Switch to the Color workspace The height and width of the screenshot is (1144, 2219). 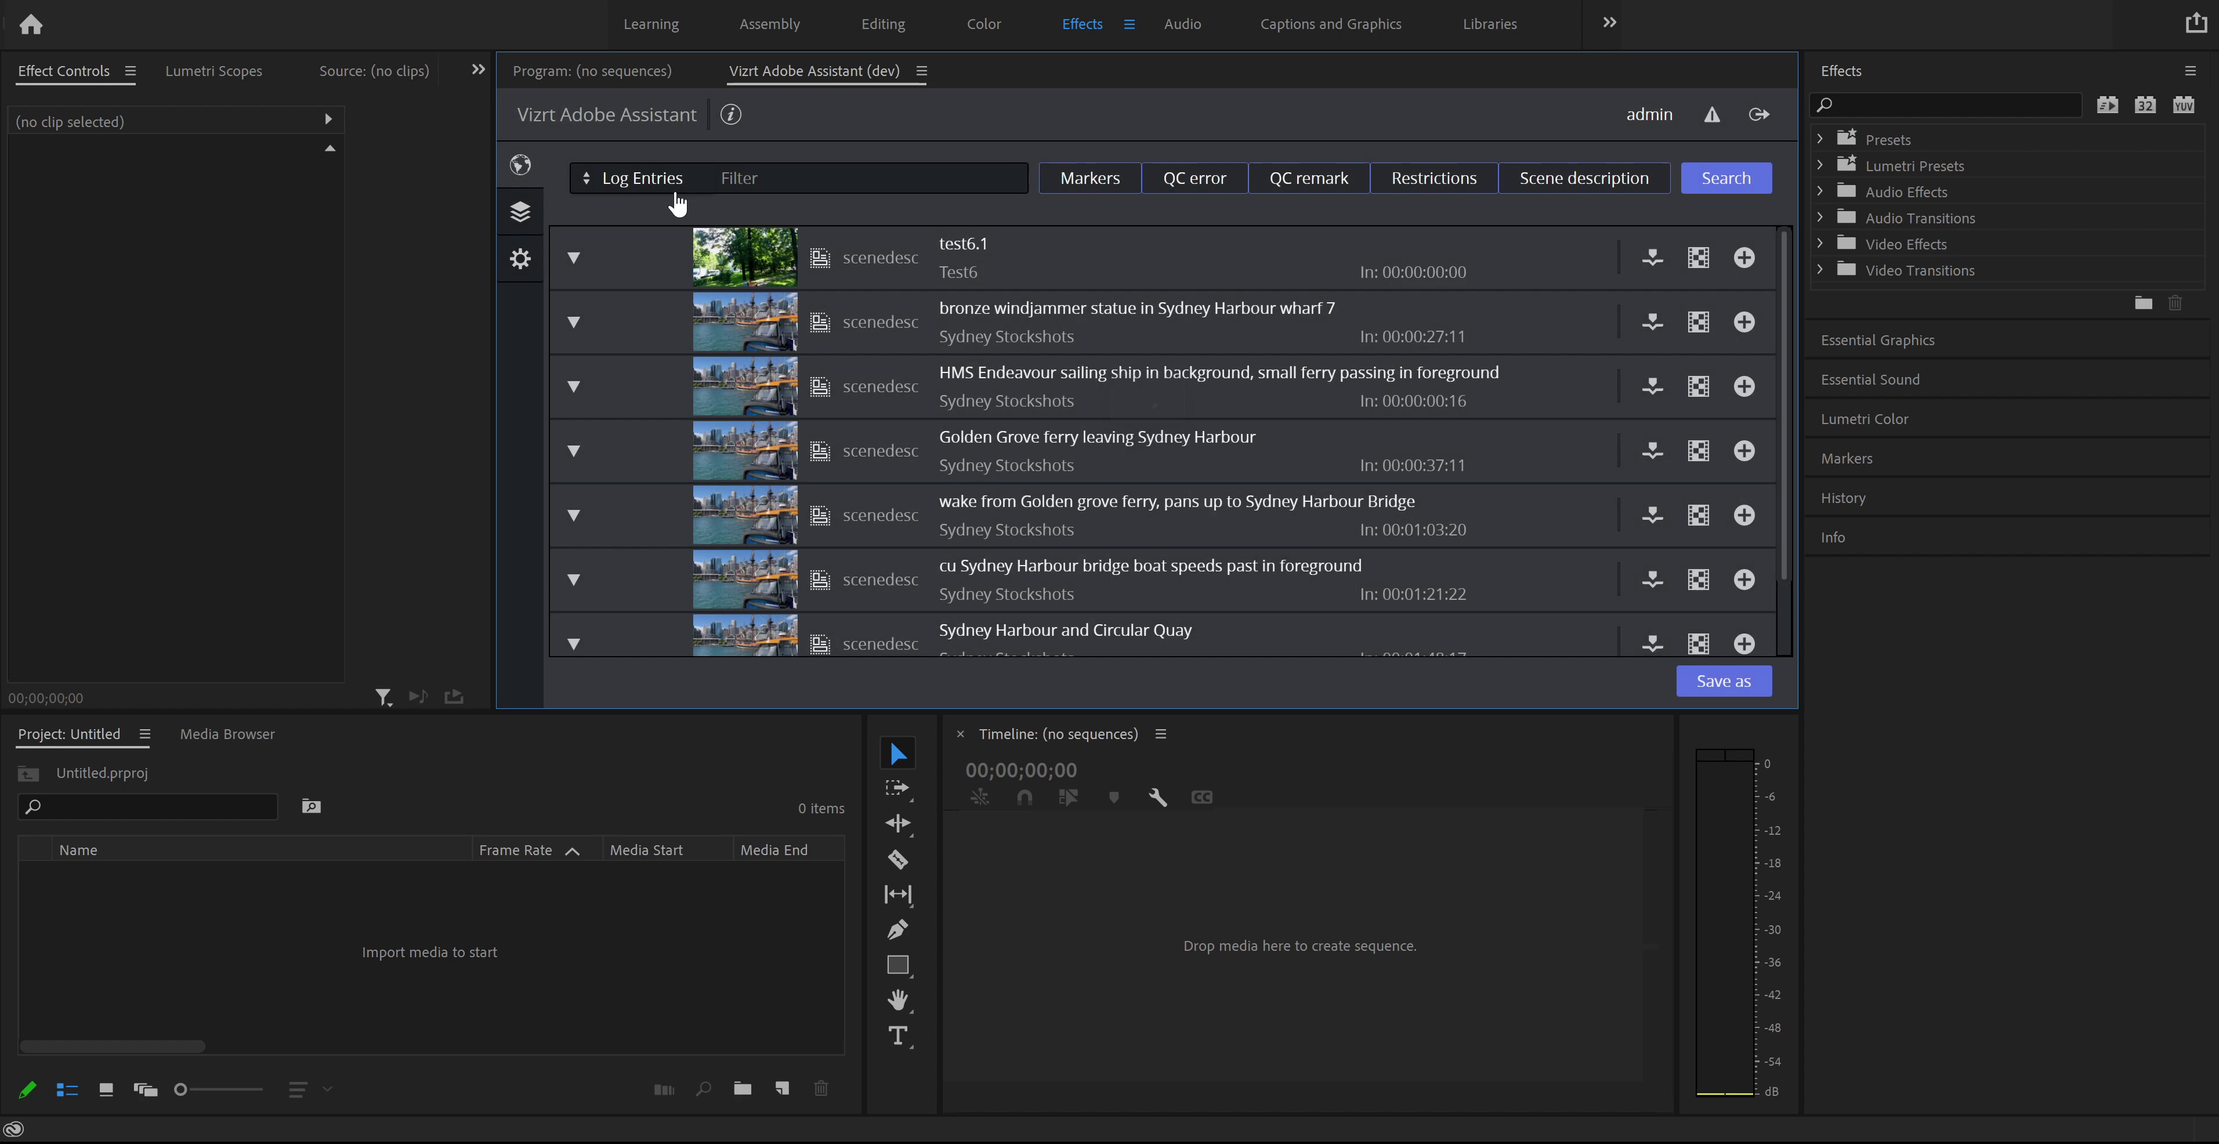[984, 23]
